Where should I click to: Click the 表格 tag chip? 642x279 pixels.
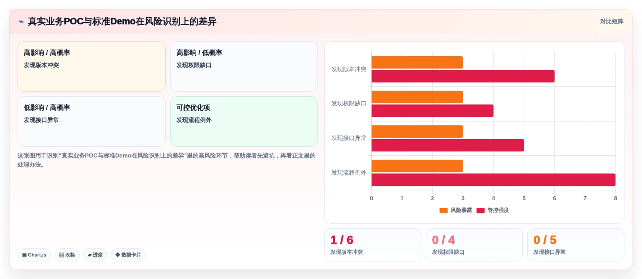pos(67,255)
